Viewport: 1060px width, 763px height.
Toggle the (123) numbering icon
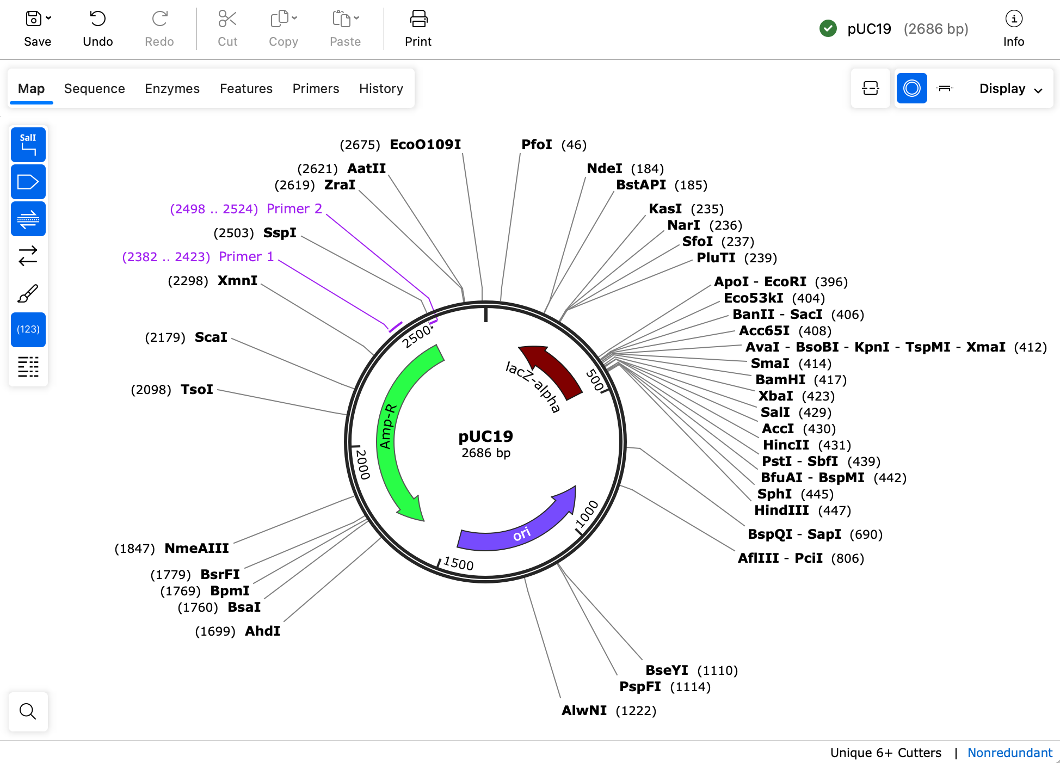pos(28,329)
